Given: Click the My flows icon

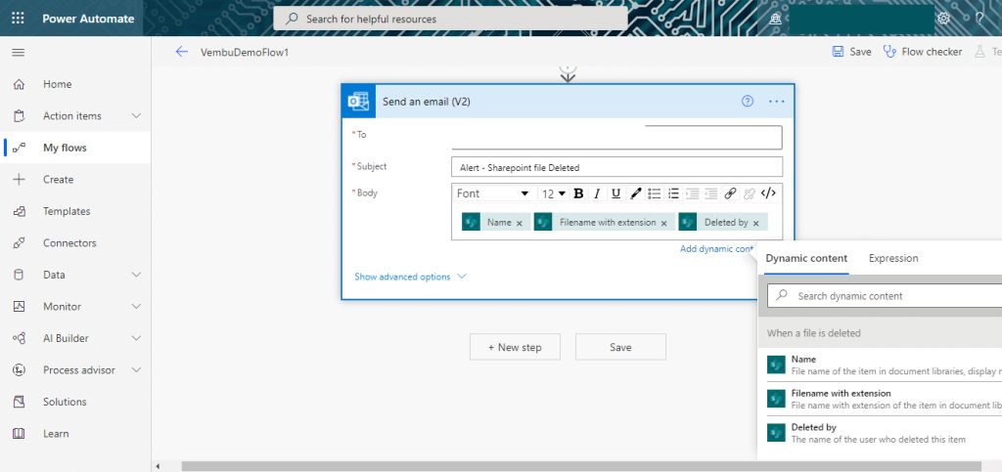Looking at the screenshot, I should click(x=20, y=148).
